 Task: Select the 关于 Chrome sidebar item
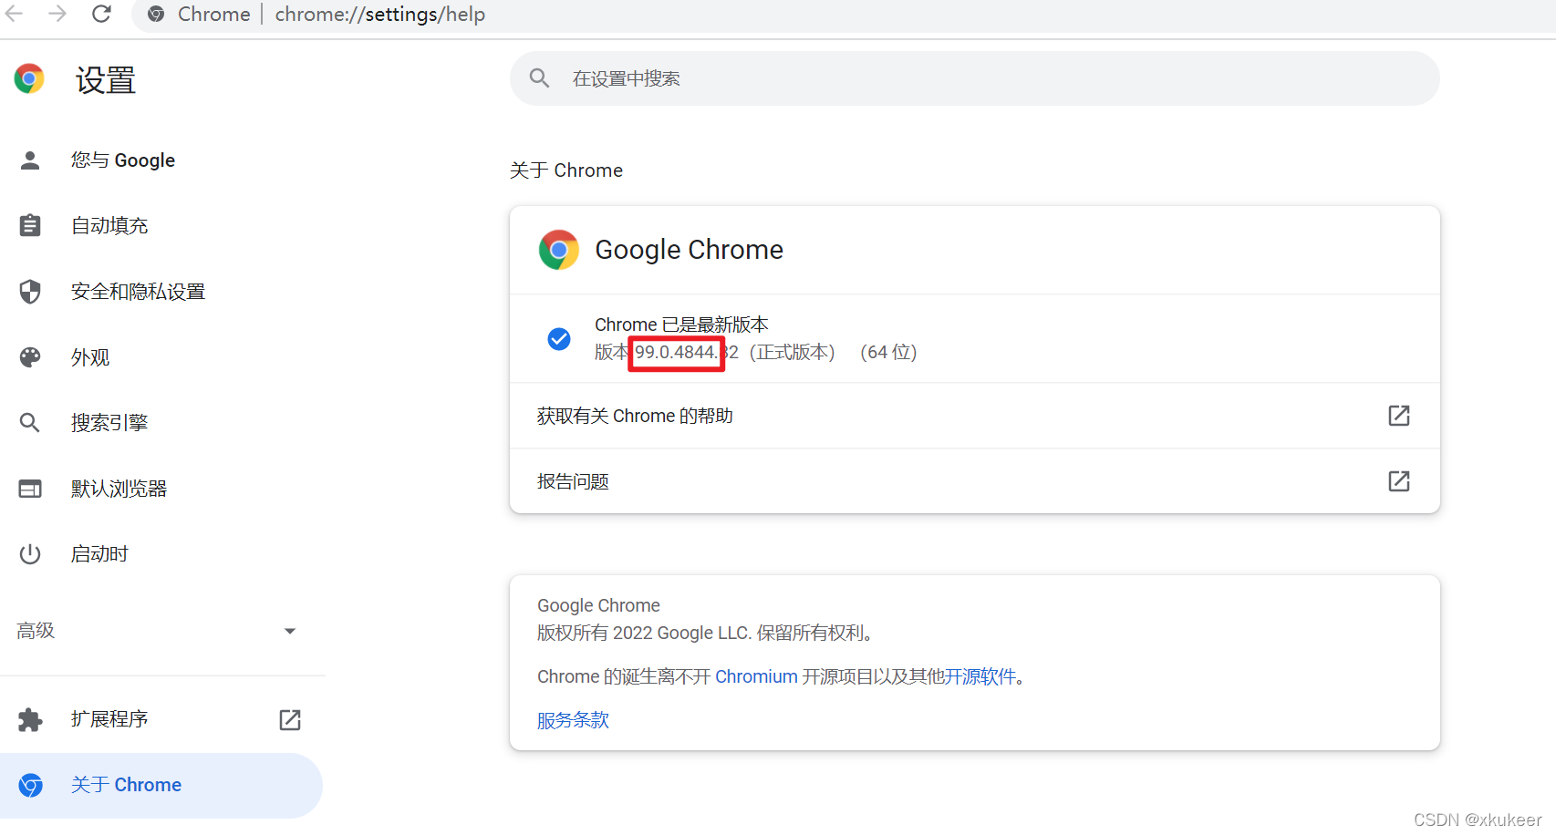[161, 785]
